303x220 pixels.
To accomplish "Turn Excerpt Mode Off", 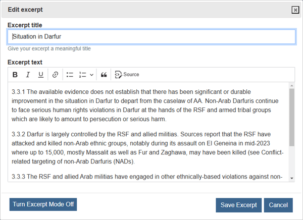I will click(43, 204).
